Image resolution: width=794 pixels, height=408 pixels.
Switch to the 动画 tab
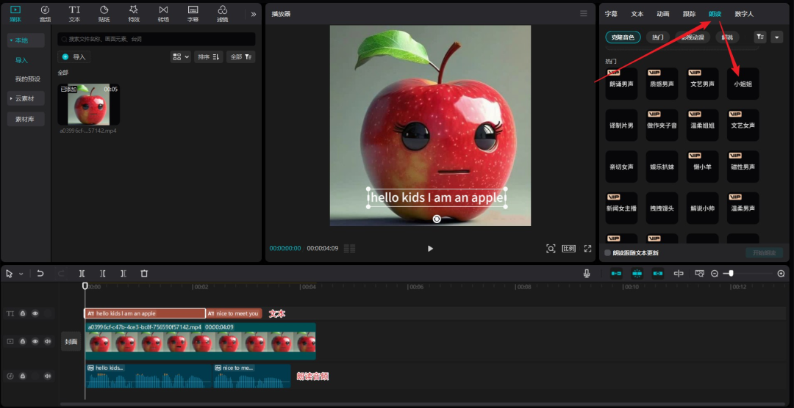pyautogui.click(x=662, y=14)
